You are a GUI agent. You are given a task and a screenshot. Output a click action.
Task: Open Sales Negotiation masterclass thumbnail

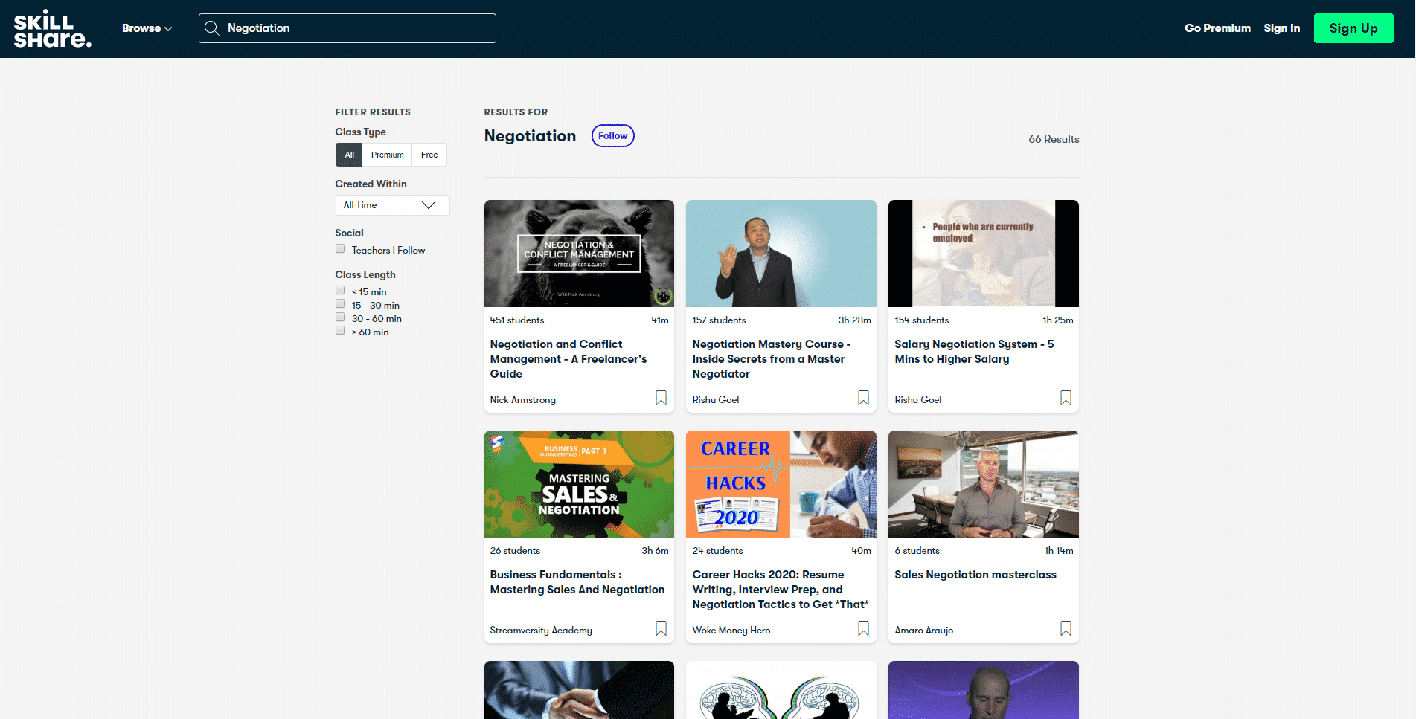pyautogui.click(x=984, y=484)
